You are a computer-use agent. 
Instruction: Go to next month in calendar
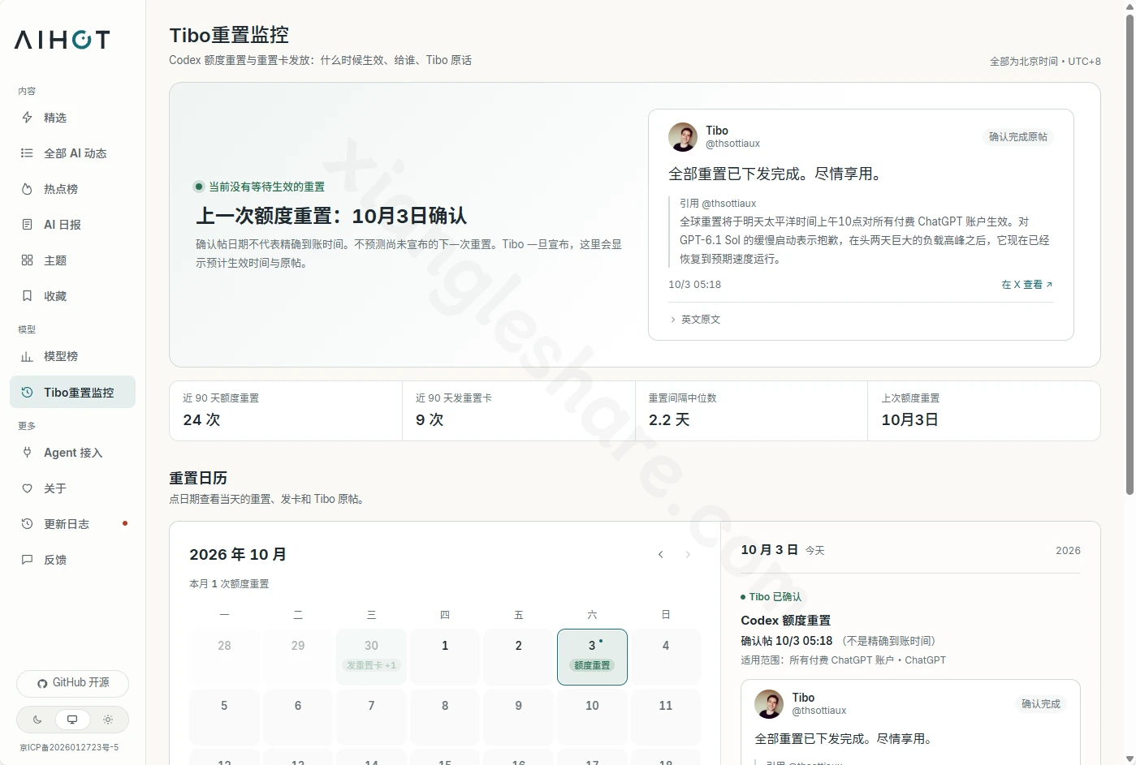point(688,555)
